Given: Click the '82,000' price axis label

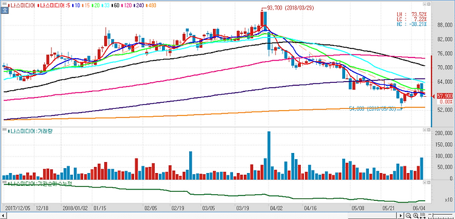Looking at the screenshot, I should (x=445, y=40).
